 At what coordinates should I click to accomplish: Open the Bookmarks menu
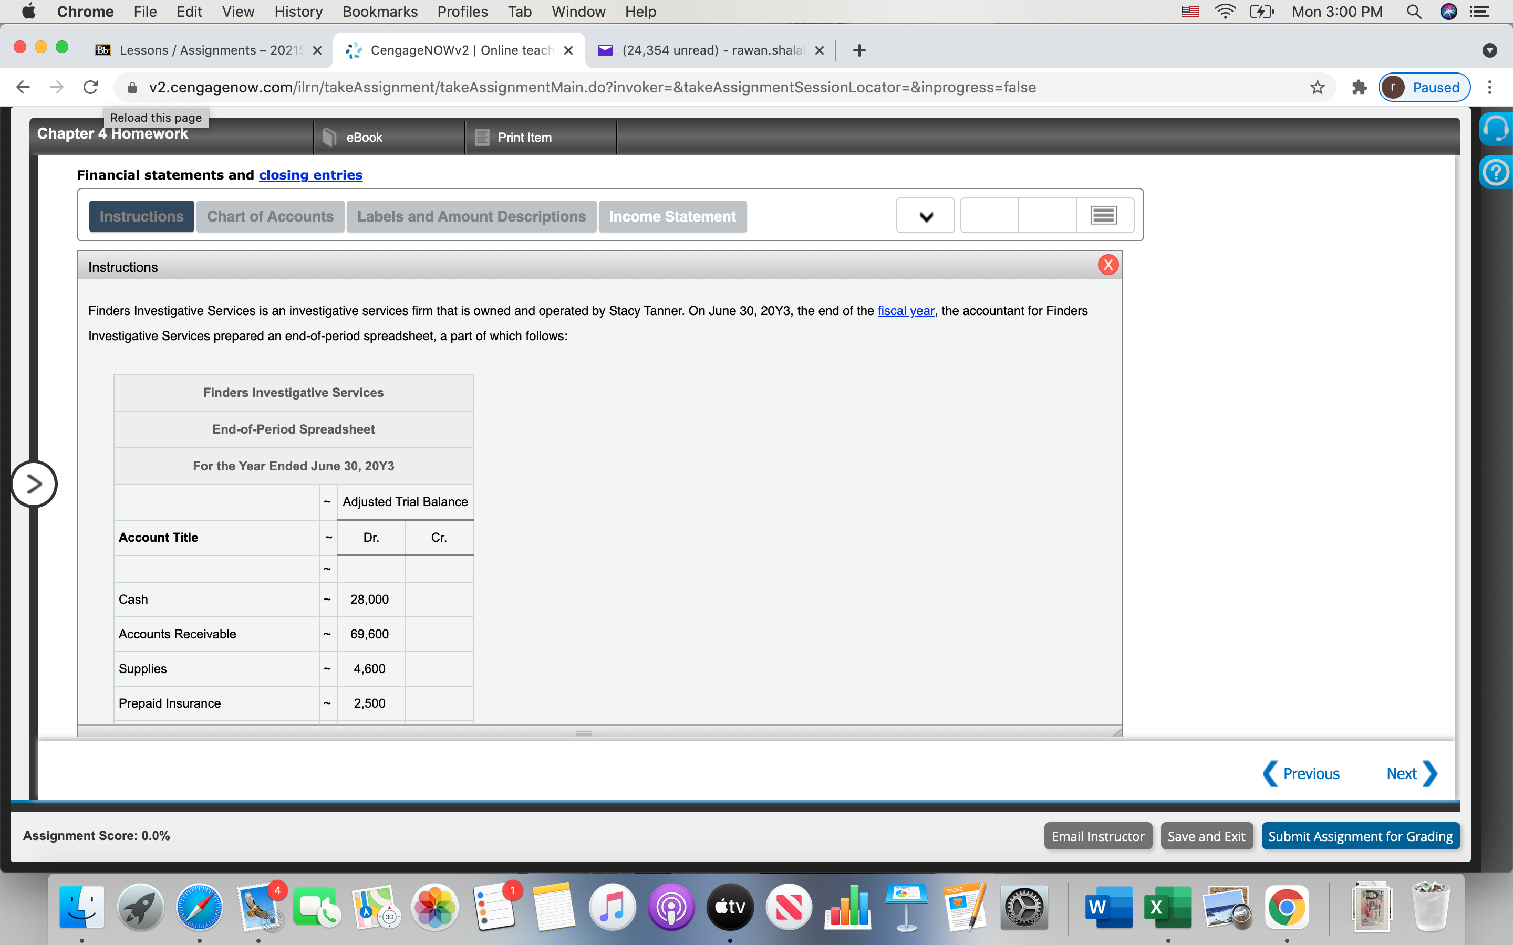pyautogui.click(x=381, y=12)
